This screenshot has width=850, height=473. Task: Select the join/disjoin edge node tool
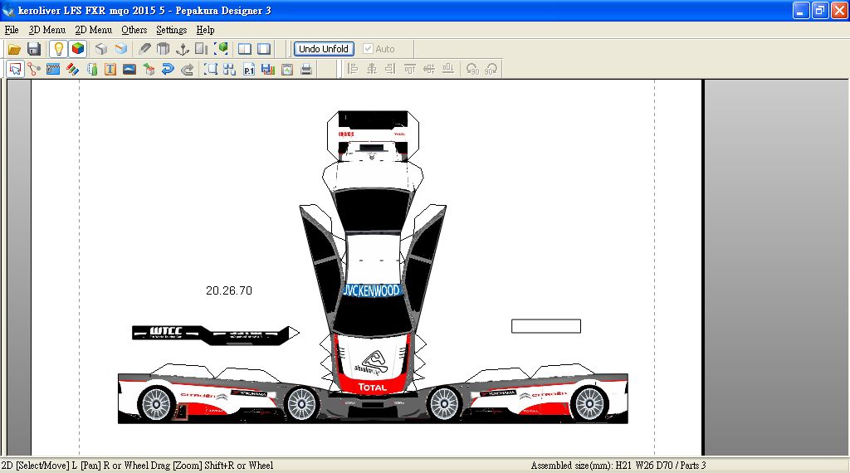pyautogui.click(x=34, y=70)
